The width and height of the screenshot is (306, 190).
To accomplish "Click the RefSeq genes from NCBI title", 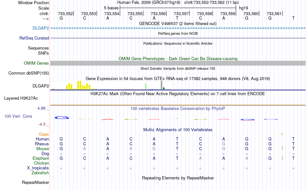I will click(x=178, y=33).
